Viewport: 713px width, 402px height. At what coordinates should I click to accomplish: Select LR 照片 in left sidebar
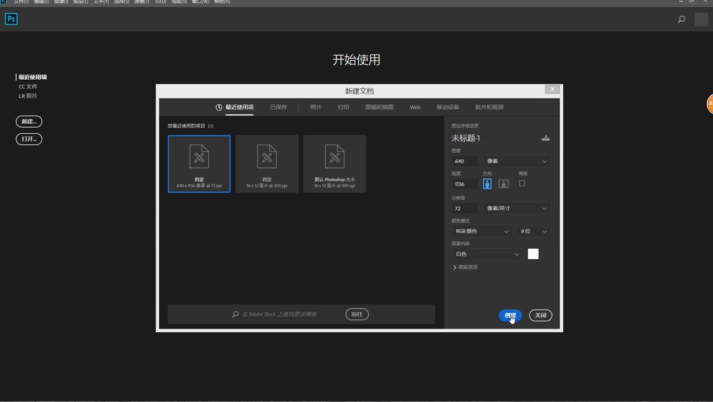28,96
